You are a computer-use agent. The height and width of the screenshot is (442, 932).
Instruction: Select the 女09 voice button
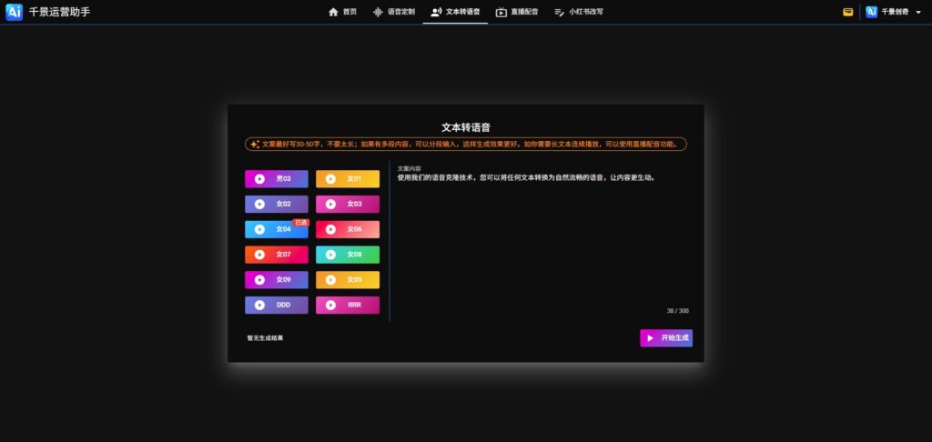pyautogui.click(x=277, y=280)
